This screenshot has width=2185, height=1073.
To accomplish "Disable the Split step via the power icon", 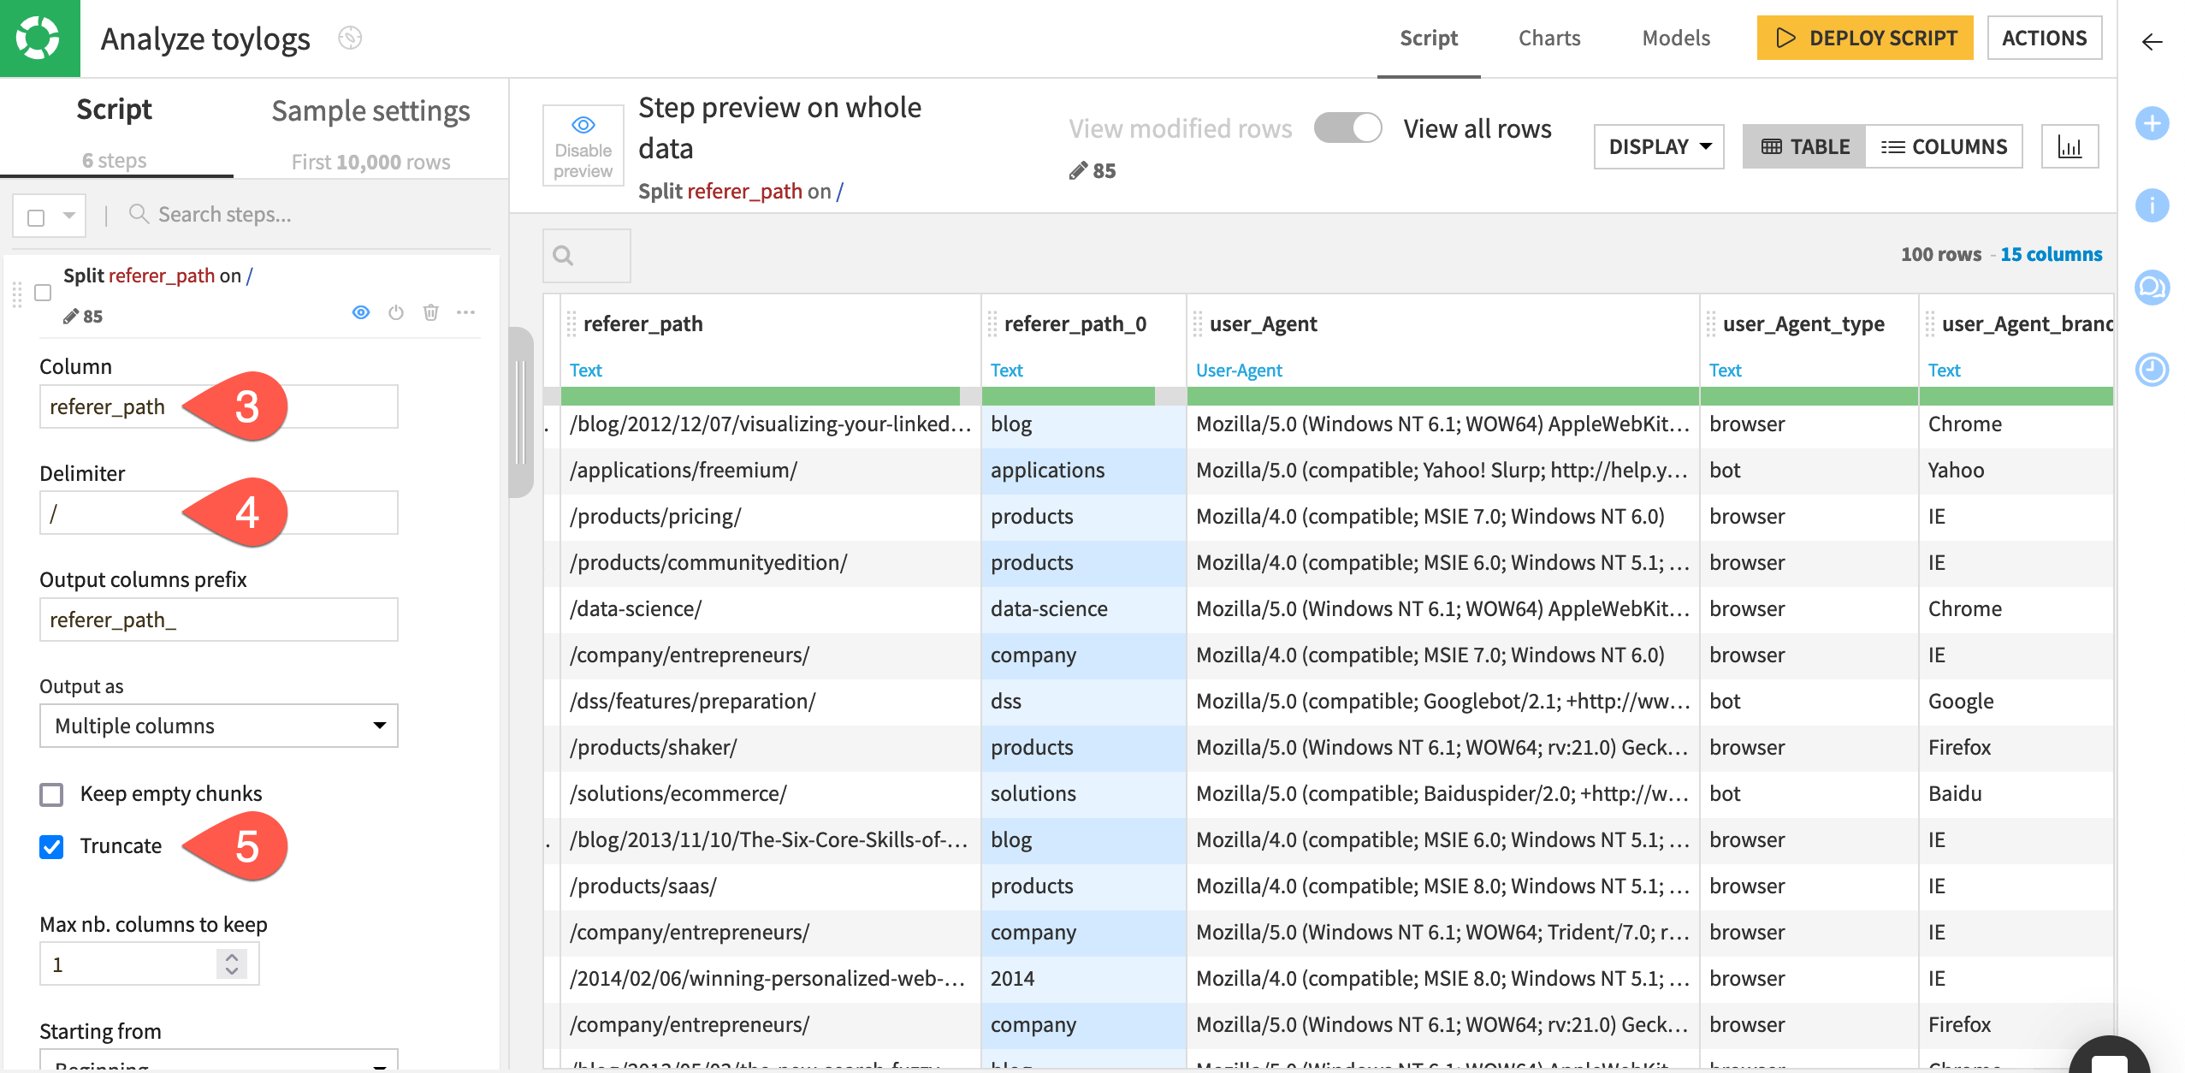I will coord(395,312).
